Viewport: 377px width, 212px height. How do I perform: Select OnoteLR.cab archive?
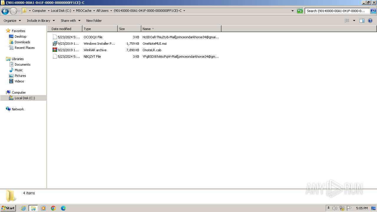click(x=152, y=50)
